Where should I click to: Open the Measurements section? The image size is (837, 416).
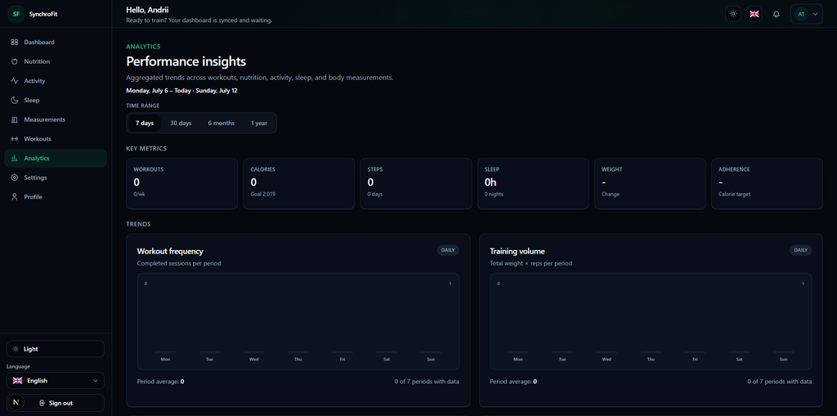tap(56, 119)
